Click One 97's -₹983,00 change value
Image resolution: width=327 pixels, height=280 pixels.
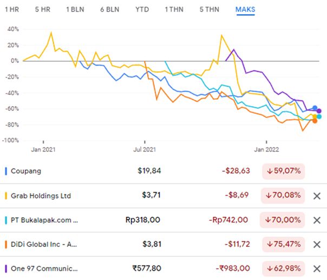(233, 268)
